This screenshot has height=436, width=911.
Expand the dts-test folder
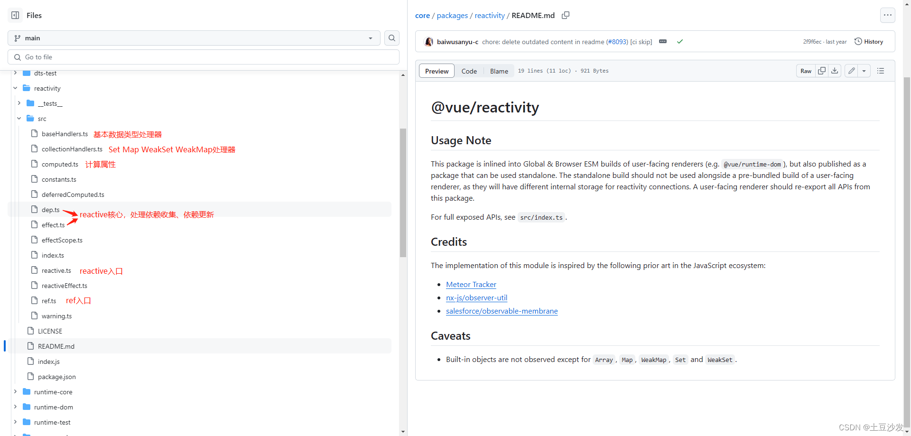pyautogui.click(x=15, y=73)
